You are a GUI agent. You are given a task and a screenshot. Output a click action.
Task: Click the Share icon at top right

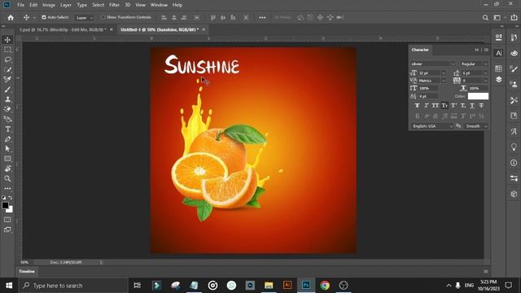click(514, 18)
